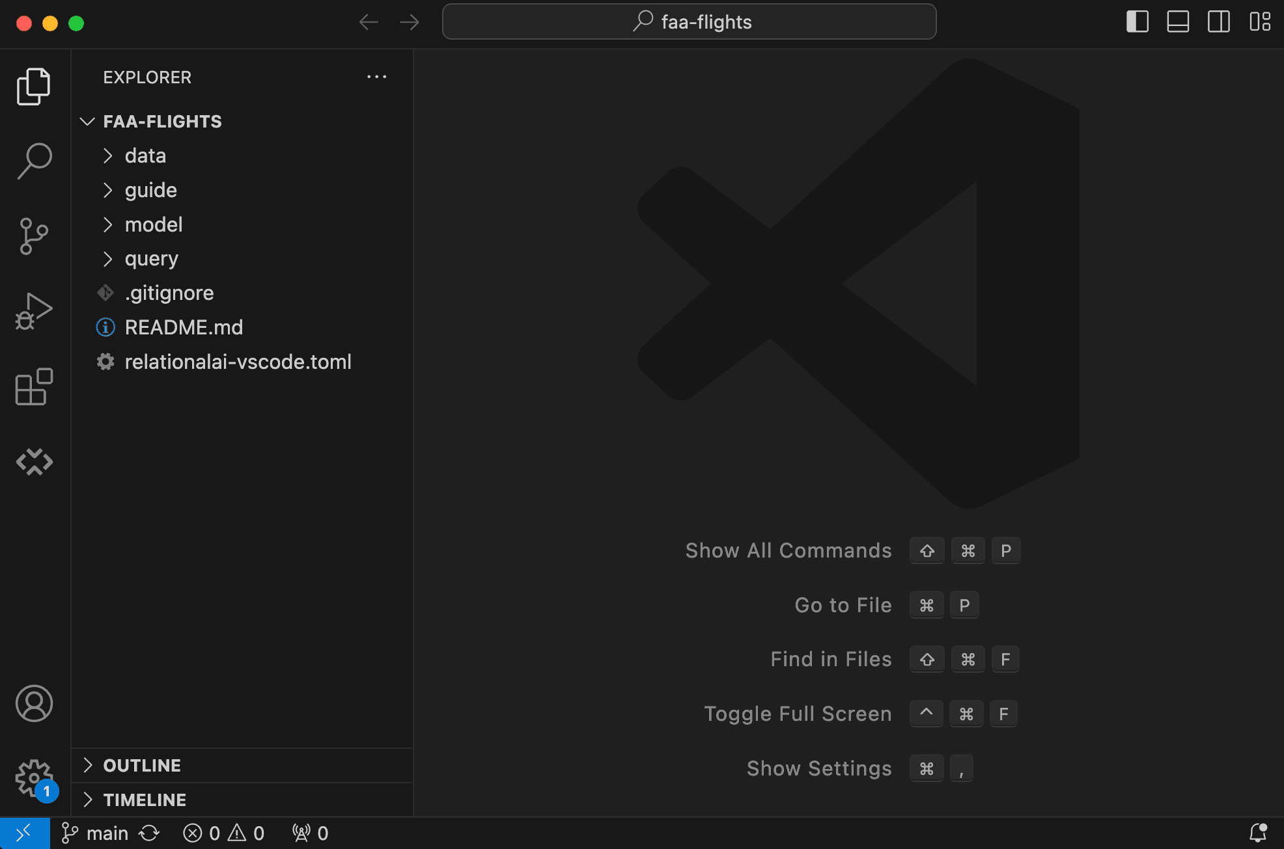The height and width of the screenshot is (849, 1284).
Task: Toggle the bottom panel
Action: point(1178,22)
